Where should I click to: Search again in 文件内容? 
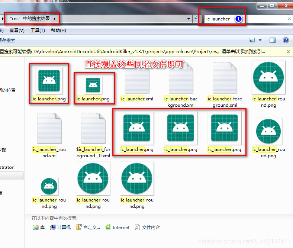147,228
